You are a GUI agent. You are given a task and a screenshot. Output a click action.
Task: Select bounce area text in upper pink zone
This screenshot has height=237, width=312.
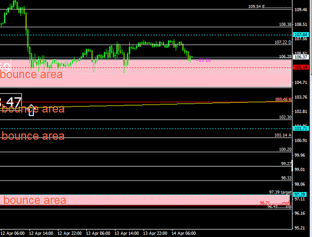click(x=31, y=74)
